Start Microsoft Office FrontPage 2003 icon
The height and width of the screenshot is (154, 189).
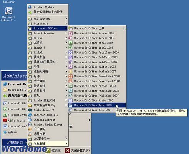70,52
